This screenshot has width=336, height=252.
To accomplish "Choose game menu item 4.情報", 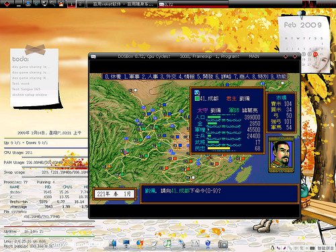I will [x=187, y=77].
